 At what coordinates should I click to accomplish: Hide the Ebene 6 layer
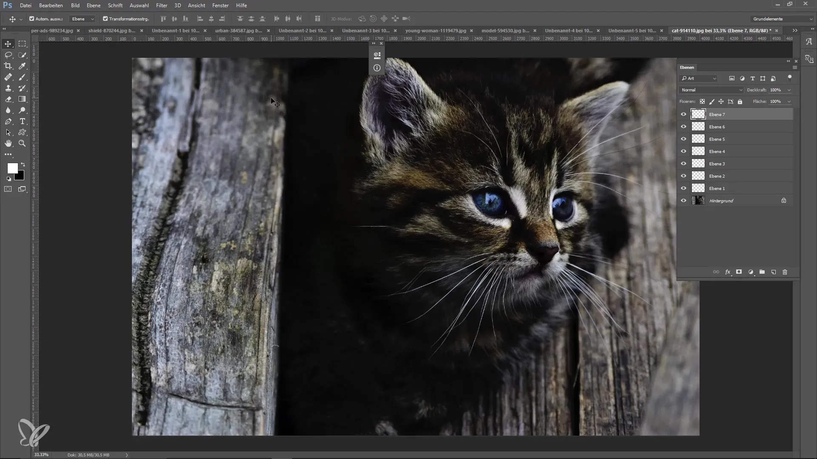[x=683, y=127]
